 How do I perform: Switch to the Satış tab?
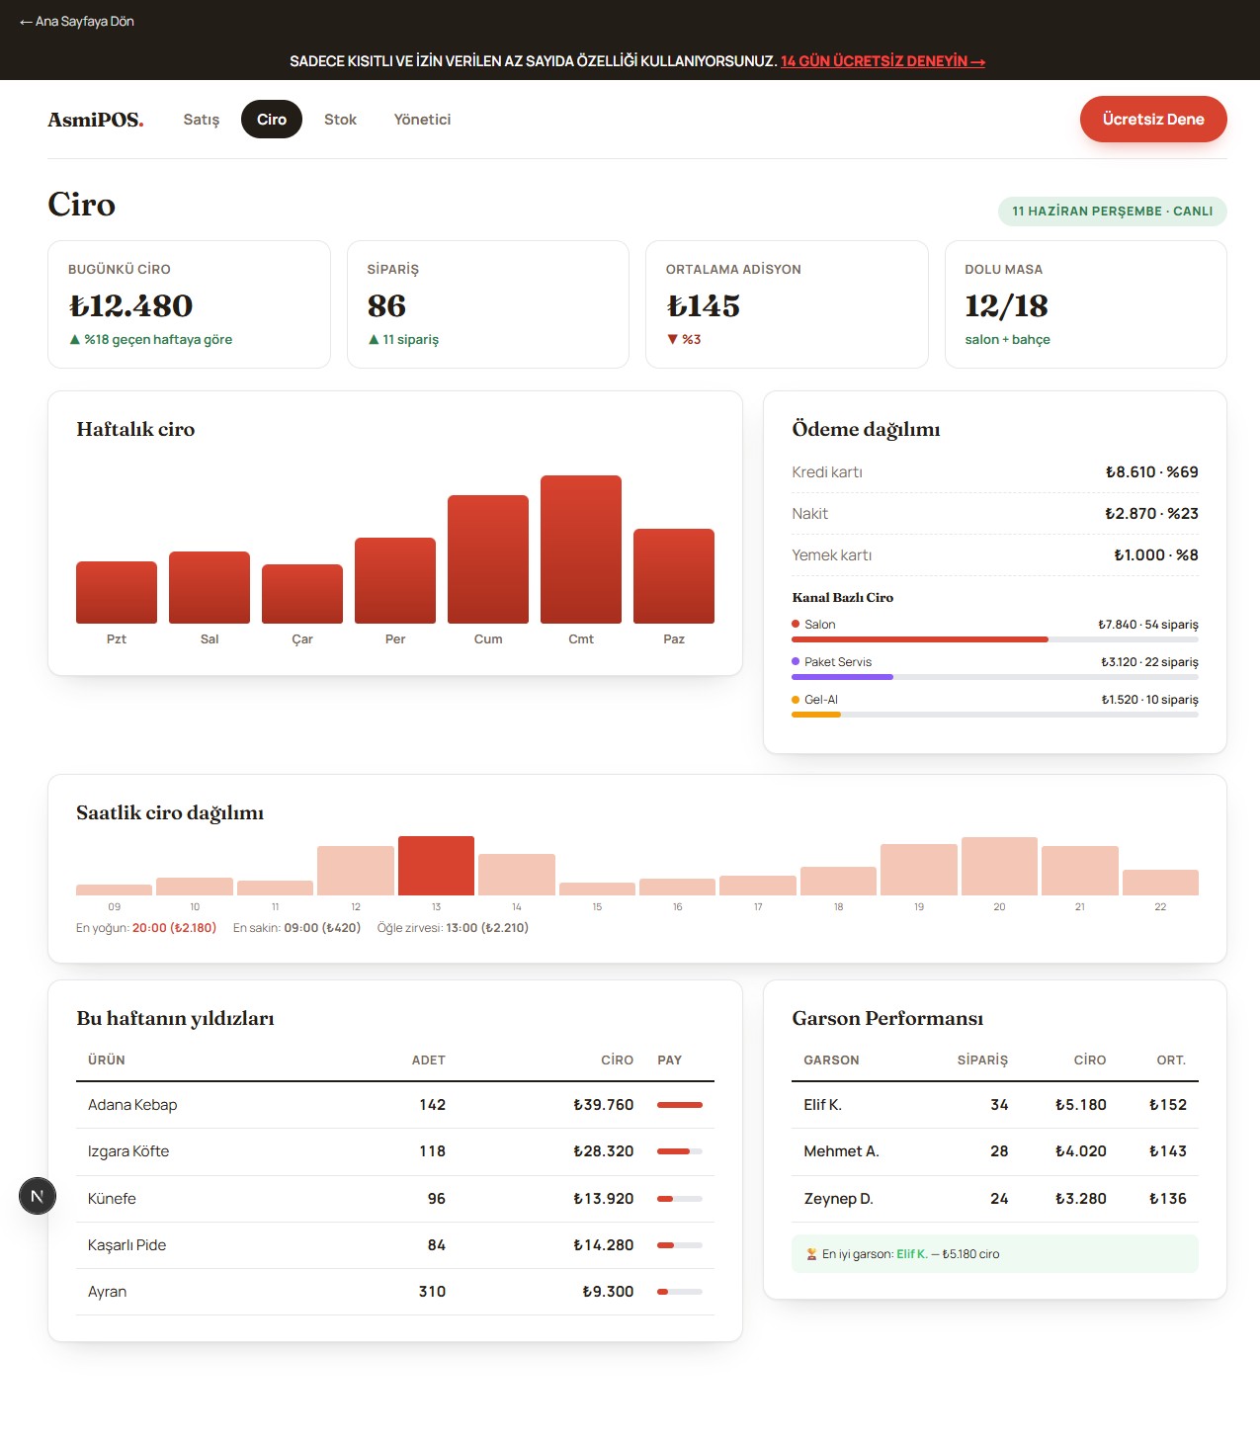202,120
